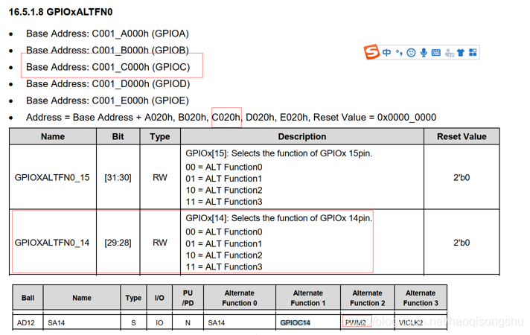Click the 'AD12' ball cell
530x335 pixels.
point(26,323)
